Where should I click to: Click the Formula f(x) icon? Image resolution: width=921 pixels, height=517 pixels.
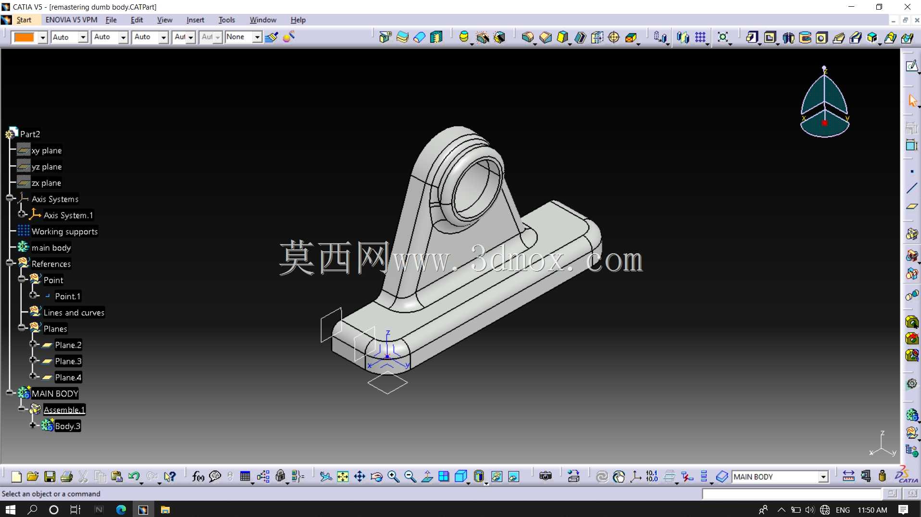[x=198, y=476]
